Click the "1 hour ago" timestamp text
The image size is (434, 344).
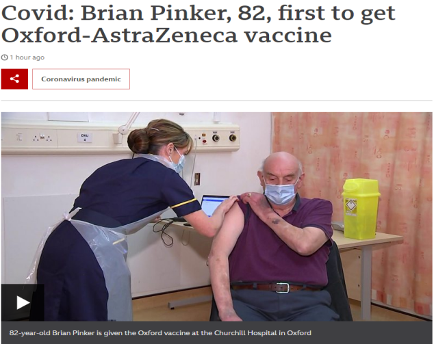coord(27,57)
